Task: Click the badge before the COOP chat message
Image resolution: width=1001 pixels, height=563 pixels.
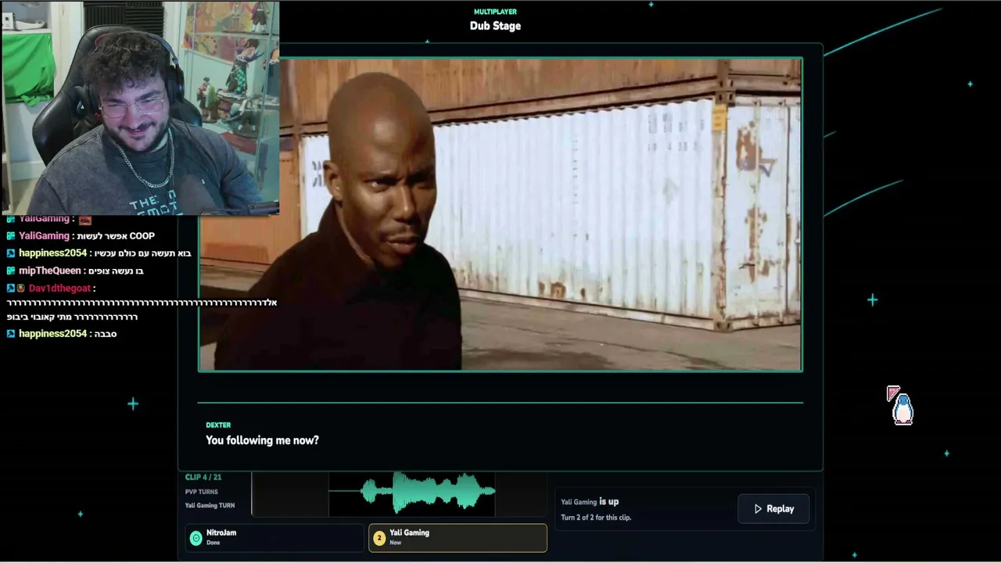Action: (x=11, y=236)
